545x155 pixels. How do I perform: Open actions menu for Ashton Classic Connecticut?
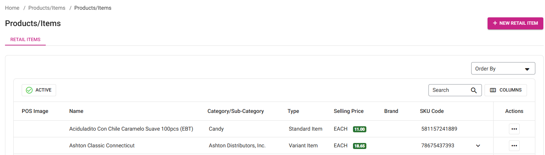click(x=514, y=146)
